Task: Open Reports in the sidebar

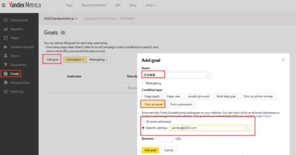Action: pyautogui.click(x=16, y=29)
